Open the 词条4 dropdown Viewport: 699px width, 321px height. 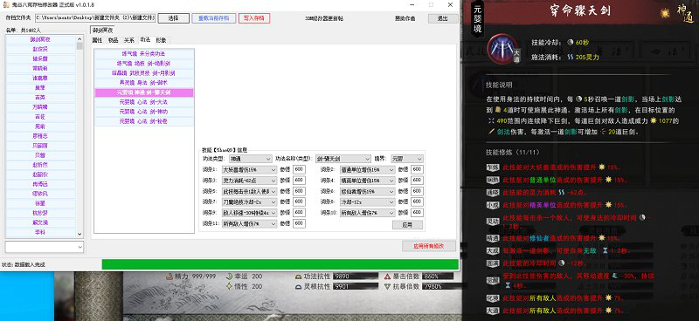coord(367,181)
